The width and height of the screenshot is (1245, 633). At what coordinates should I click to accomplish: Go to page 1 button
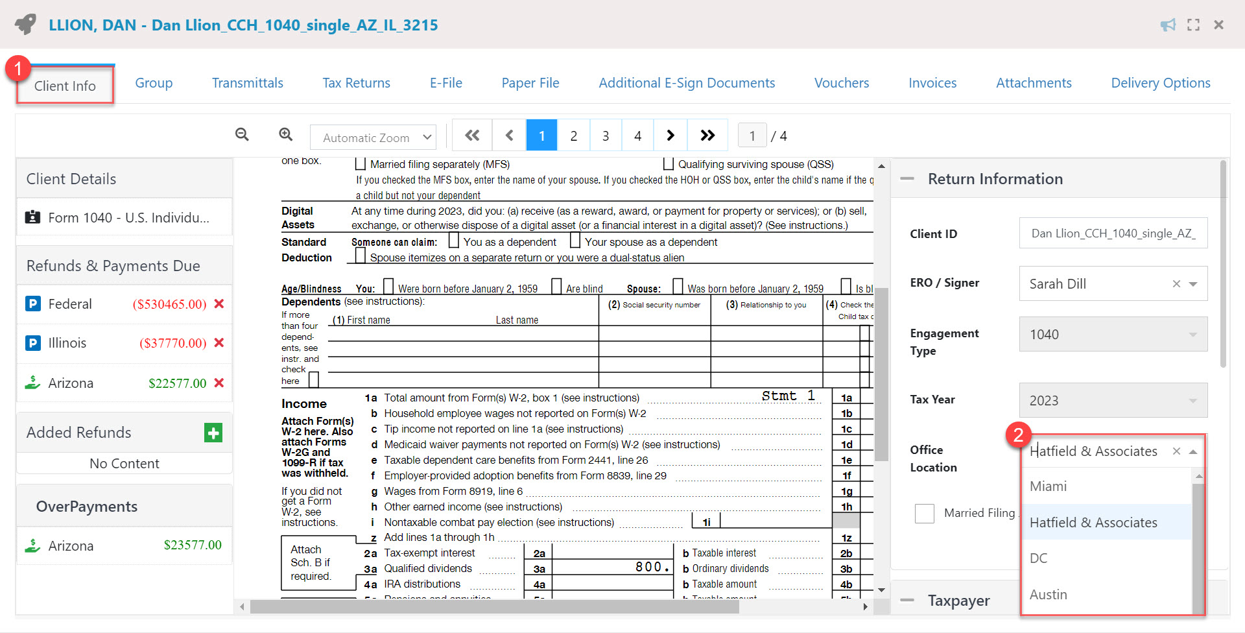tap(541, 136)
